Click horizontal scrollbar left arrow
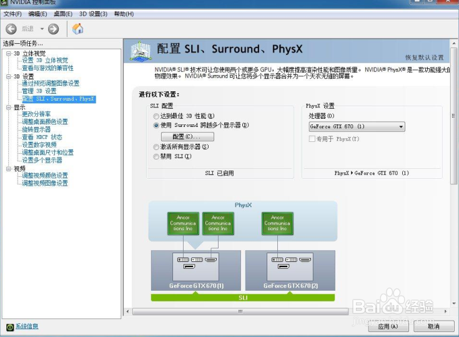 127,311
